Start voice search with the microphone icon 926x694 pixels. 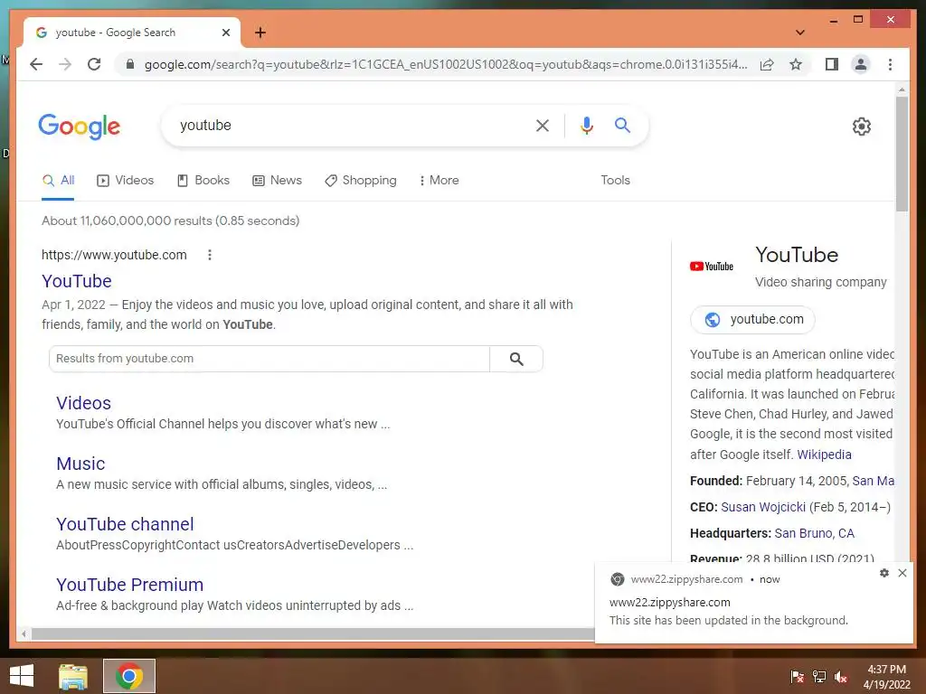click(586, 125)
